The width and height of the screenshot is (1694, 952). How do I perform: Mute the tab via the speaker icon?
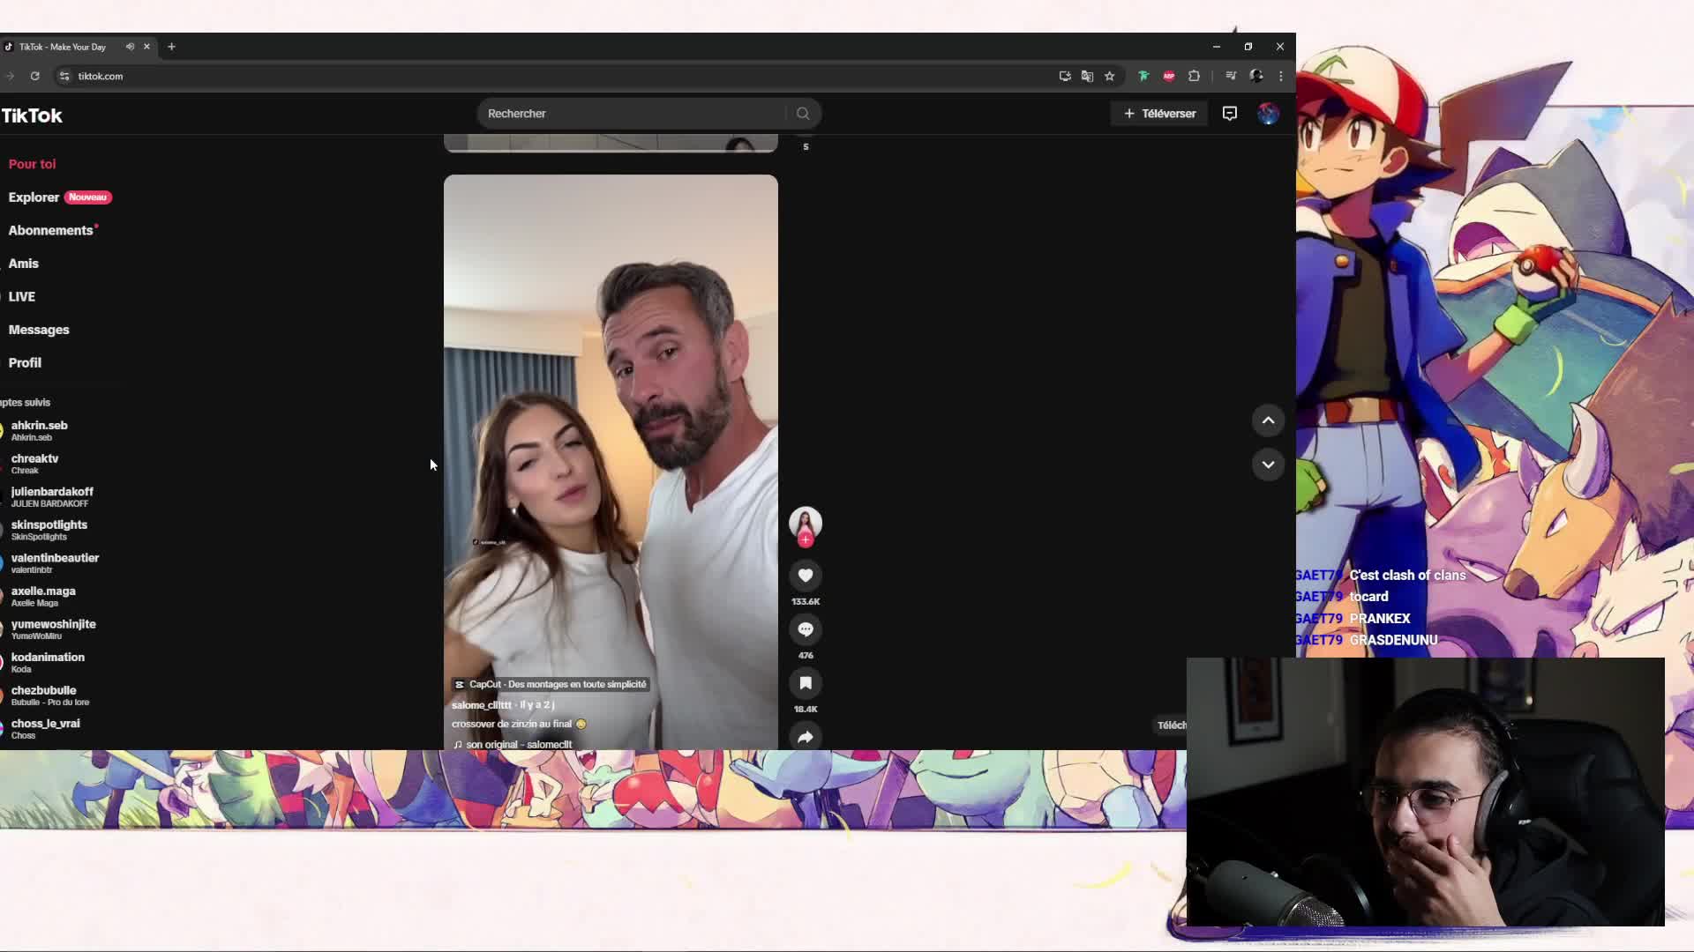pyautogui.click(x=130, y=47)
